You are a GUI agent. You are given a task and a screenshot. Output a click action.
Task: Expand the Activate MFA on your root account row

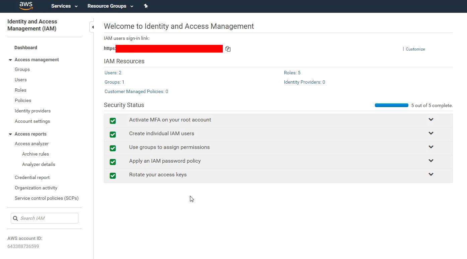[431, 119]
